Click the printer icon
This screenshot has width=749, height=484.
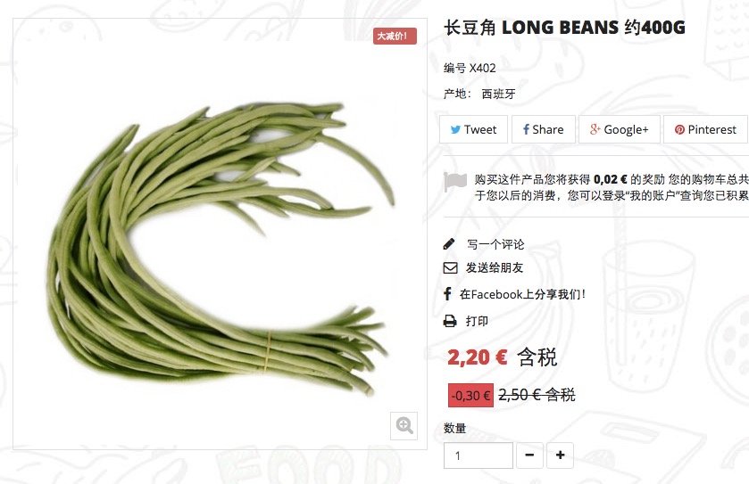point(450,321)
